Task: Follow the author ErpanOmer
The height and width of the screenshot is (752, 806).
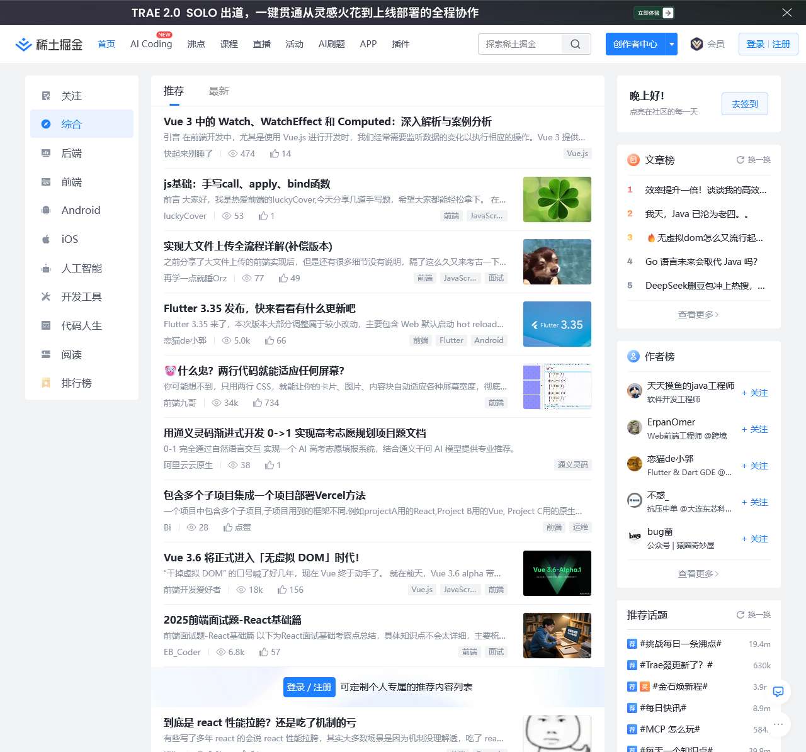Action: click(754, 429)
